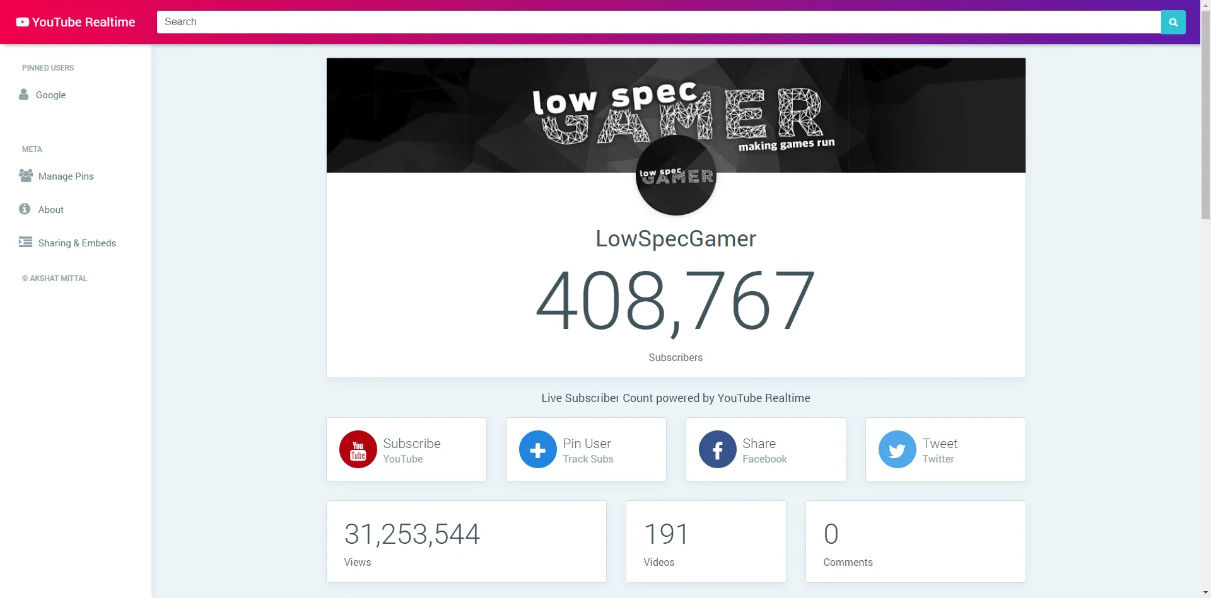
Task: Go to Sharing & Embeds
Action: [78, 243]
